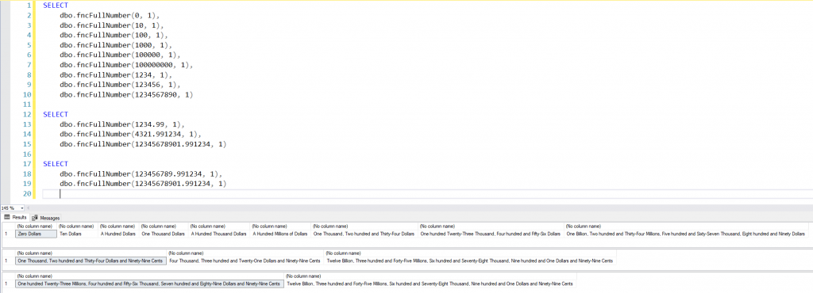Click the icon on the Messages tab
813x293 pixels.
click(35, 218)
